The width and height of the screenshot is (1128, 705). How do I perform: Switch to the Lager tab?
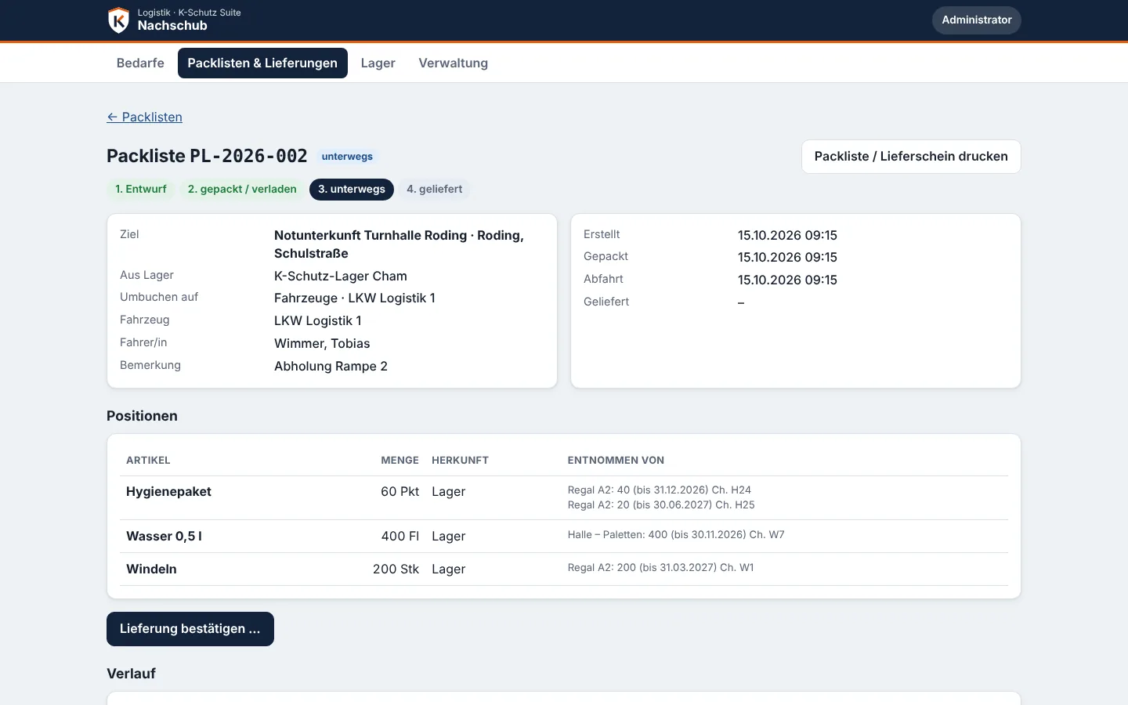tap(378, 63)
